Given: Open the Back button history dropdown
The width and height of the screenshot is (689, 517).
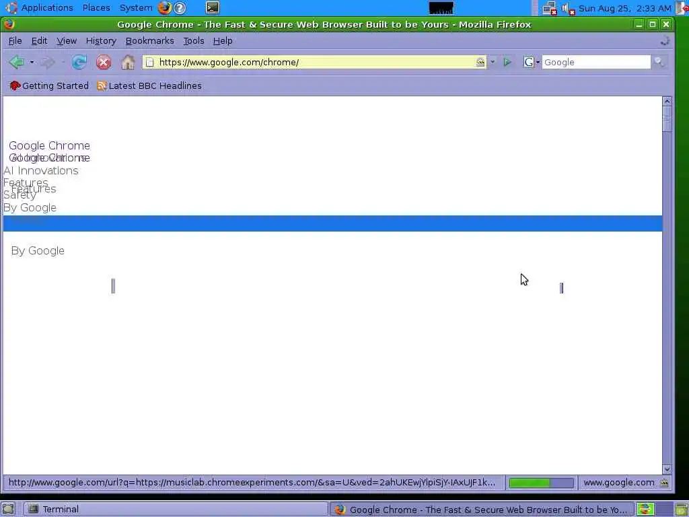Looking at the screenshot, I should coord(32,62).
